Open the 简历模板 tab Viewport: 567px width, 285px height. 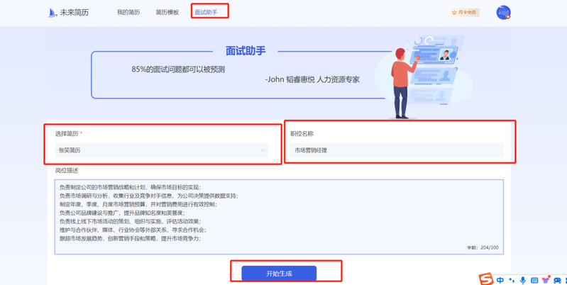click(x=167, y=13)
